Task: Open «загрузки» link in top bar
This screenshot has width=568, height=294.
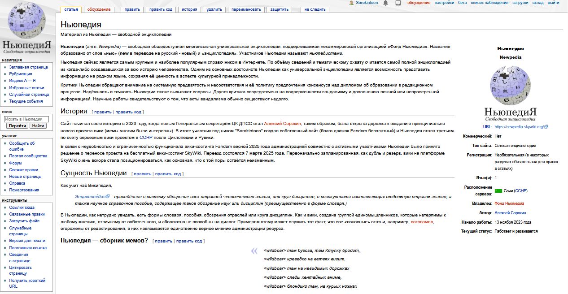Action: coord(520,3)
